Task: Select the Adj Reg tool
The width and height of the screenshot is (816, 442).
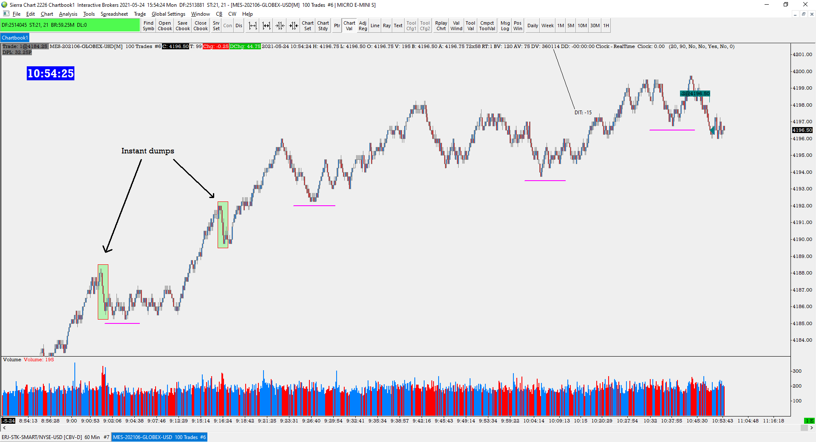Action: 363,25
